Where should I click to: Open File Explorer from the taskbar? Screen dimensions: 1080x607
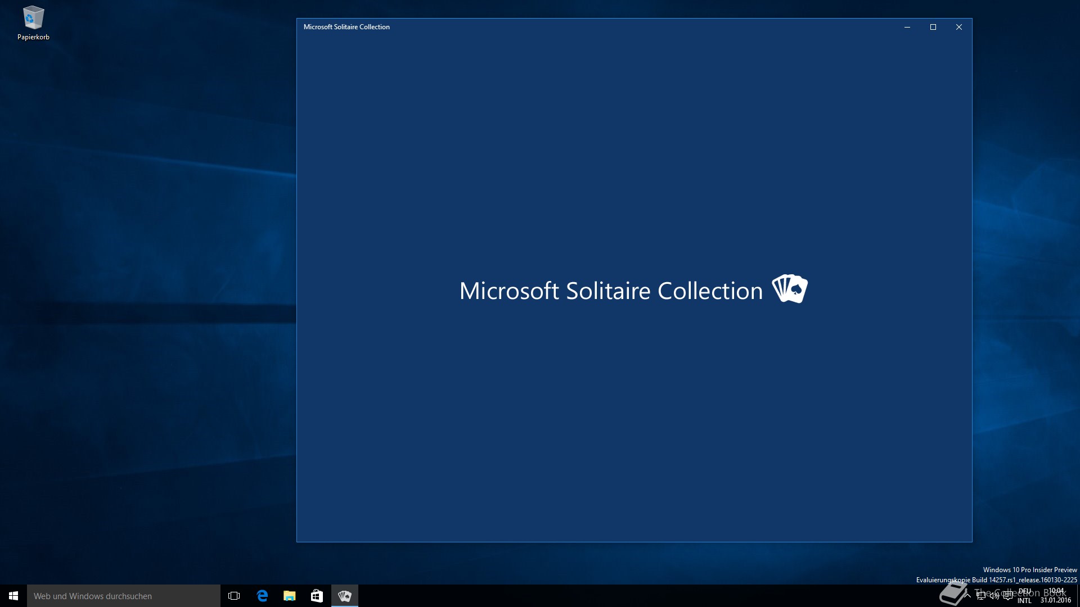pos(289,596)
